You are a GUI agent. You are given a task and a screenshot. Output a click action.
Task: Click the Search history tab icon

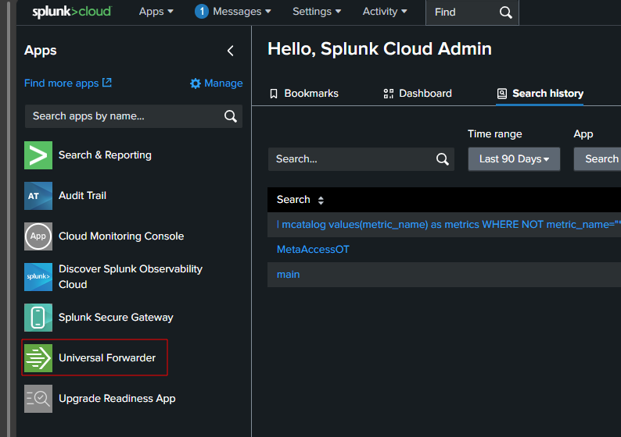coord(502,94)
